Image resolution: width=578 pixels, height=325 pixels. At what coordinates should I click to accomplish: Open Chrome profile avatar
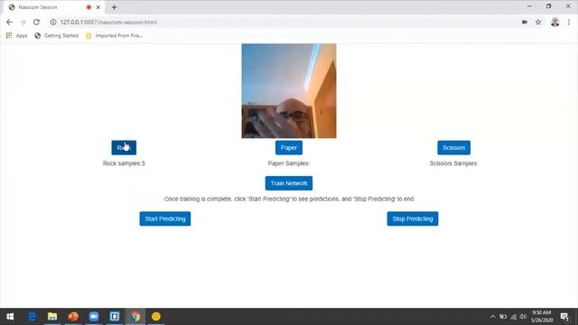point(555,22)
